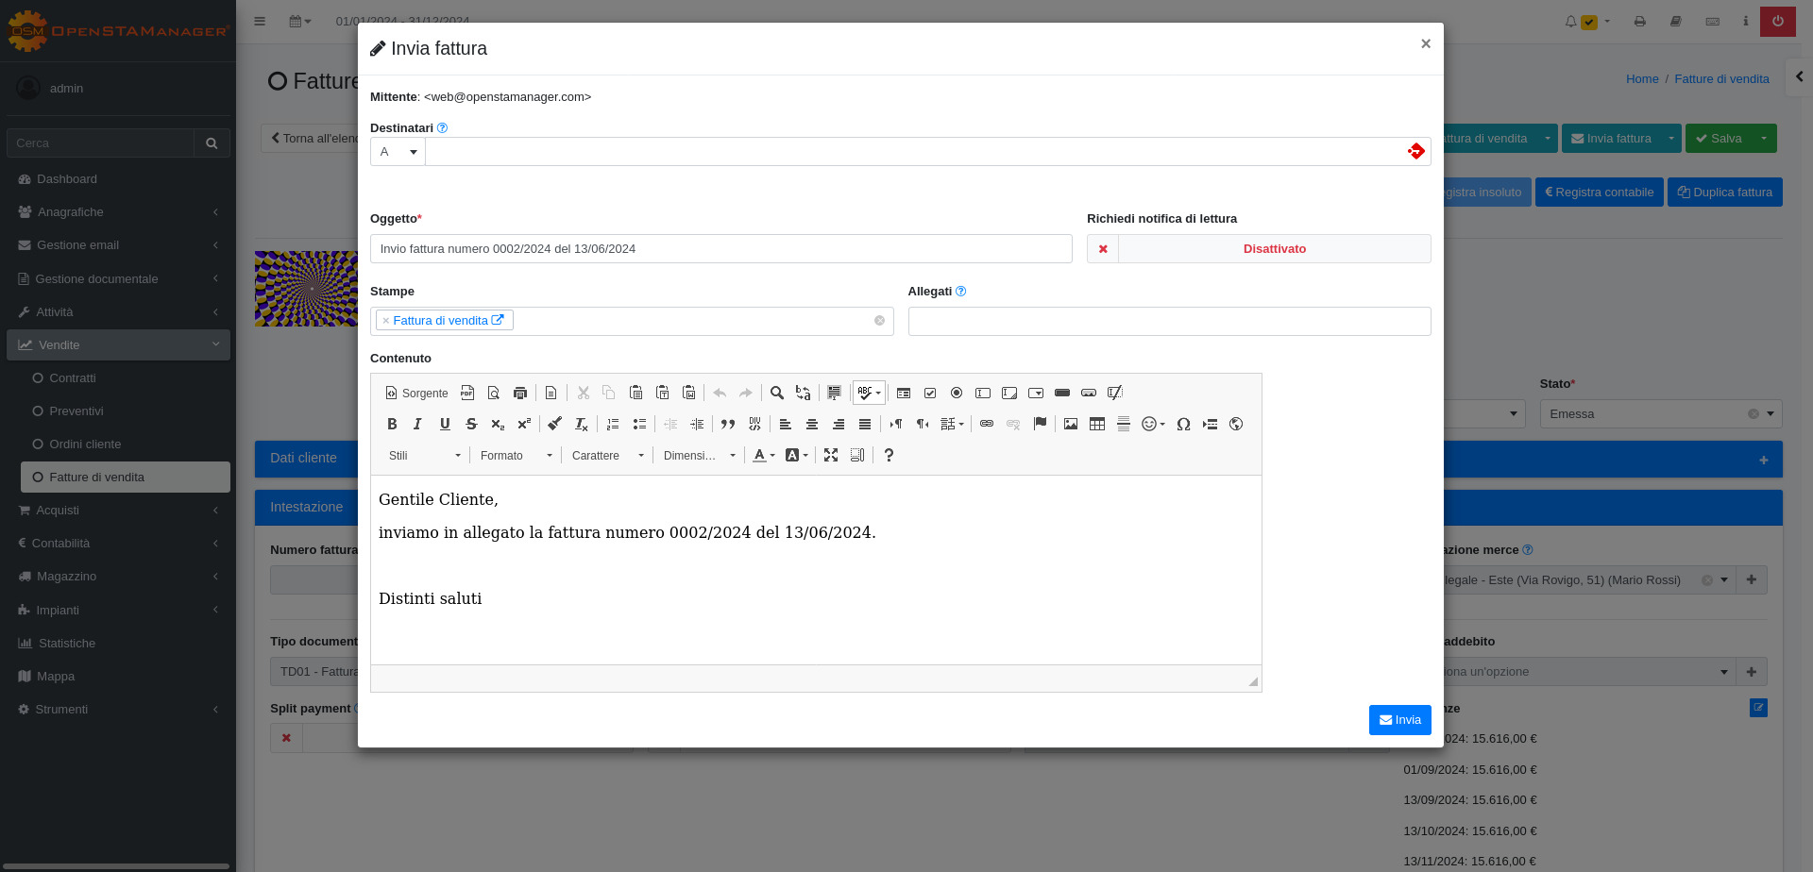This screenshot has width=1813, height=872.
Task: Insert a radio button element in the editor
Action: coord(957,394)
